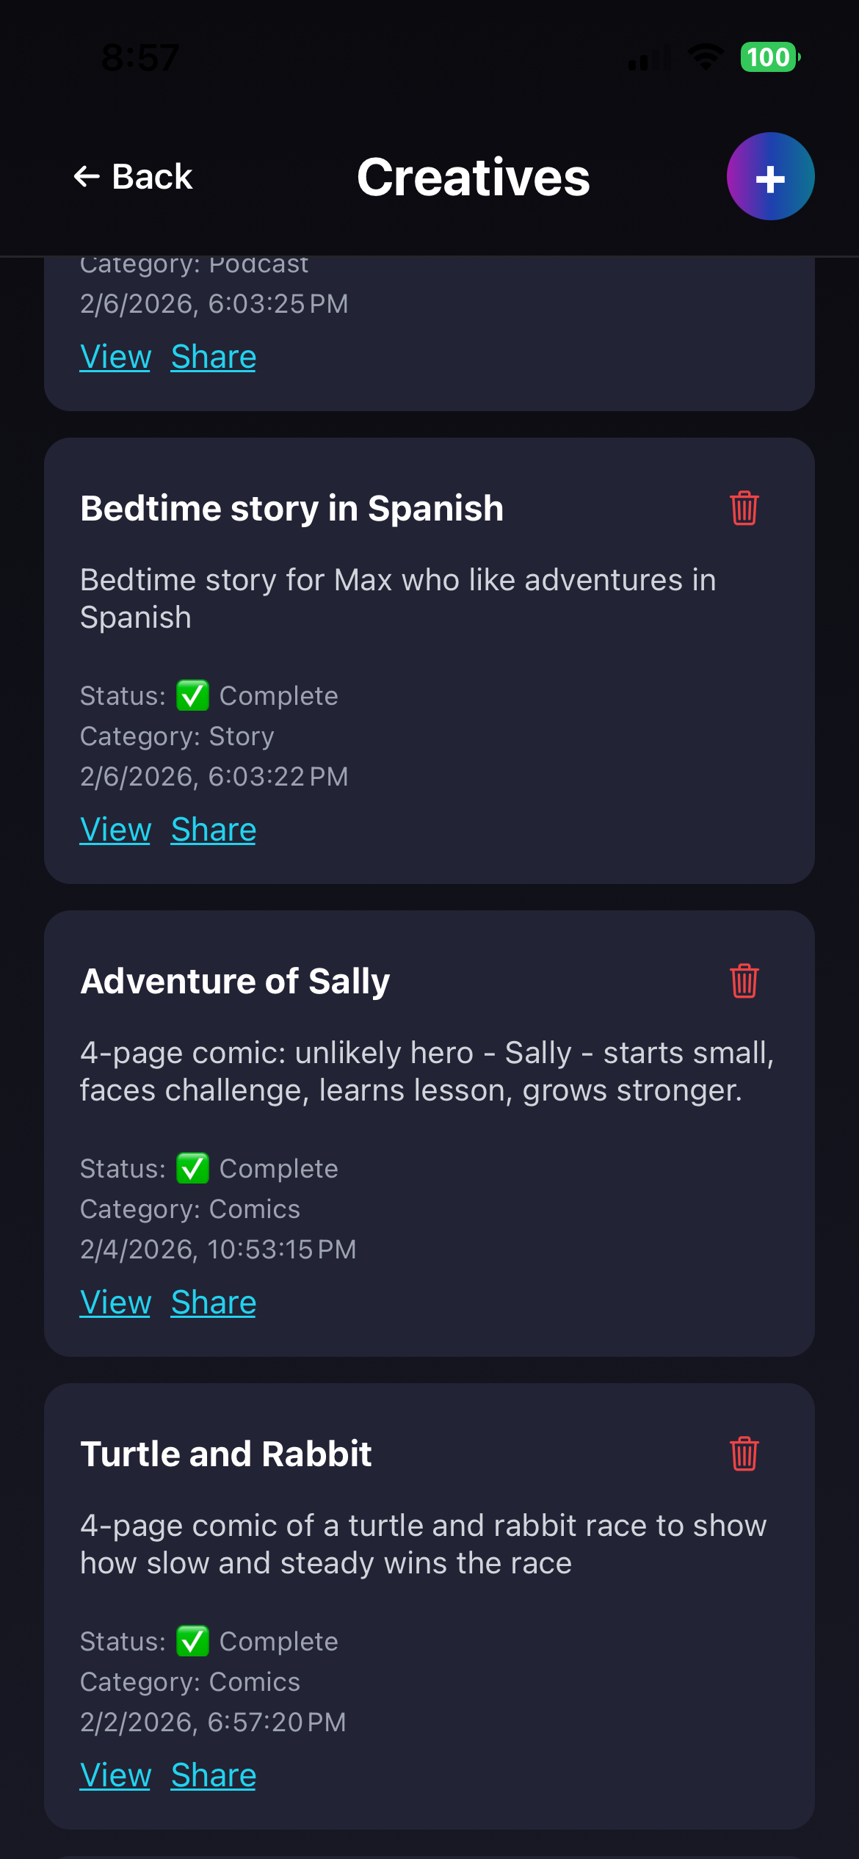859x1859 pixels.
Task: Select the Turtle and Rabbit title
Action: coord(226,1454)
